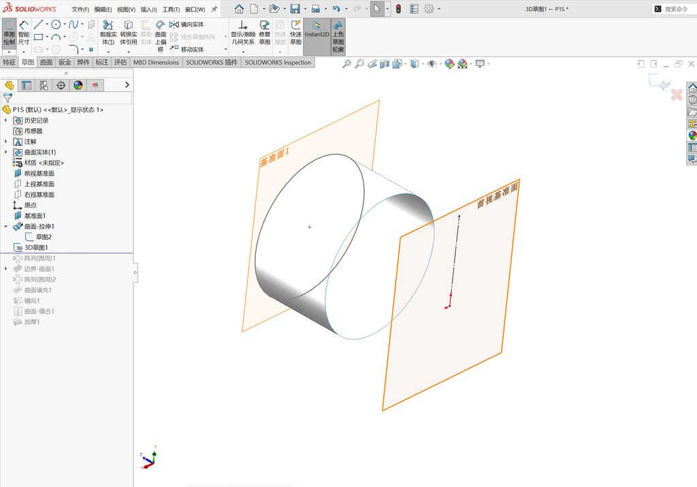The width and height of the screenshot is (697, 487).
Task: Open the 插入(I) menu
Action: tap(149, 10)
